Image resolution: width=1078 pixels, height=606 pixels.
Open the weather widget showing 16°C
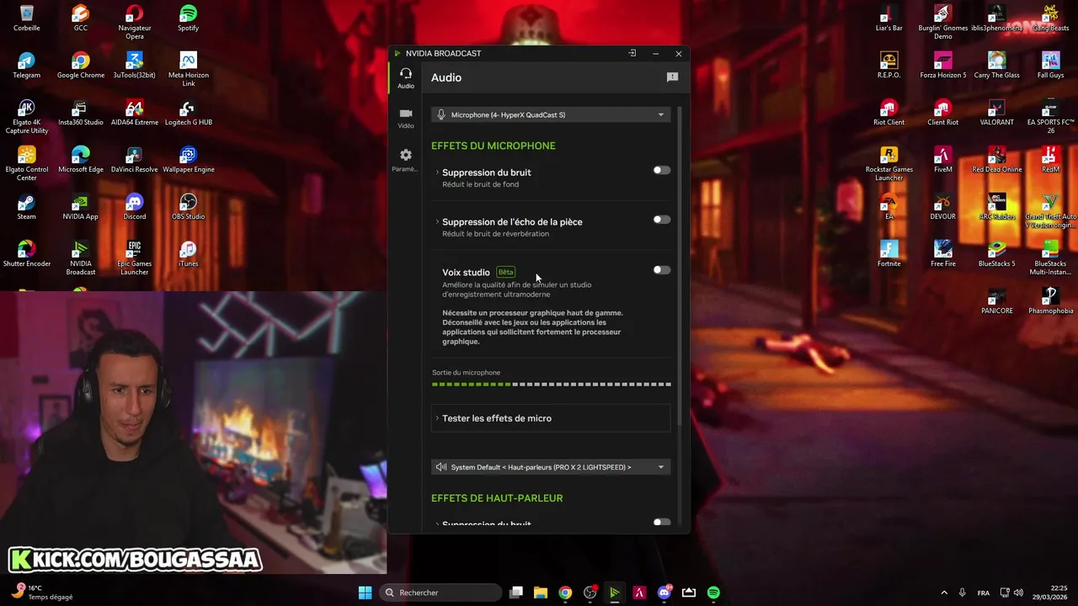(x=42, y=593)
